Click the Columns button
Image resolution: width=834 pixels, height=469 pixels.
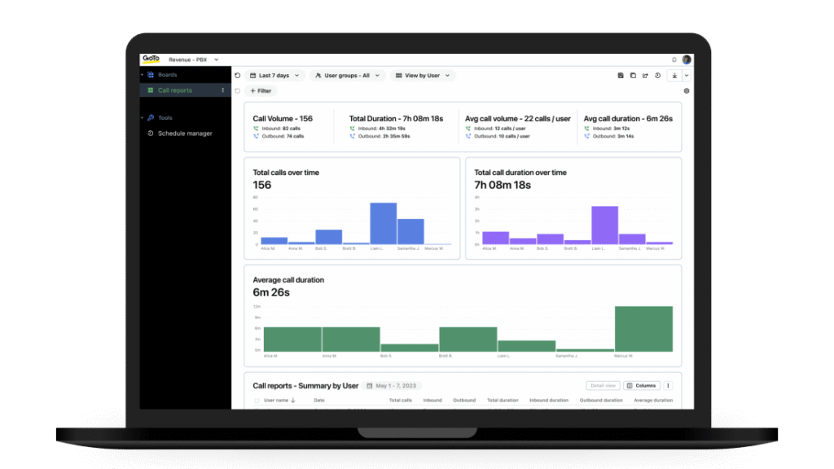[642, 386]
